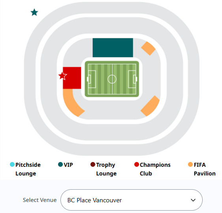This screenshot has height=213, width=222.
Task: Click the curved orange FIFA Pavilion section bottom-left
Action: coord(72,104)
